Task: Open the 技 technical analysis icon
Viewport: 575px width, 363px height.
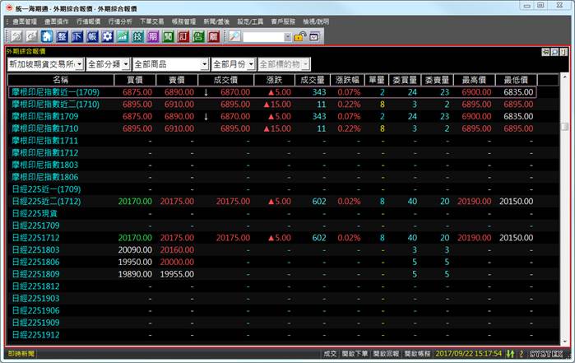Action: coord(138,36)
